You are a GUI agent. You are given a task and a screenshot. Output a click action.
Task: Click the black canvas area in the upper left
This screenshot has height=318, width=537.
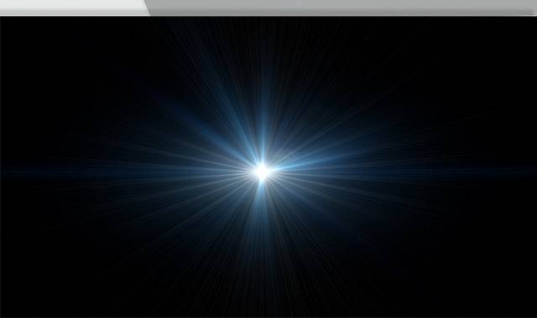coord(51,51)
